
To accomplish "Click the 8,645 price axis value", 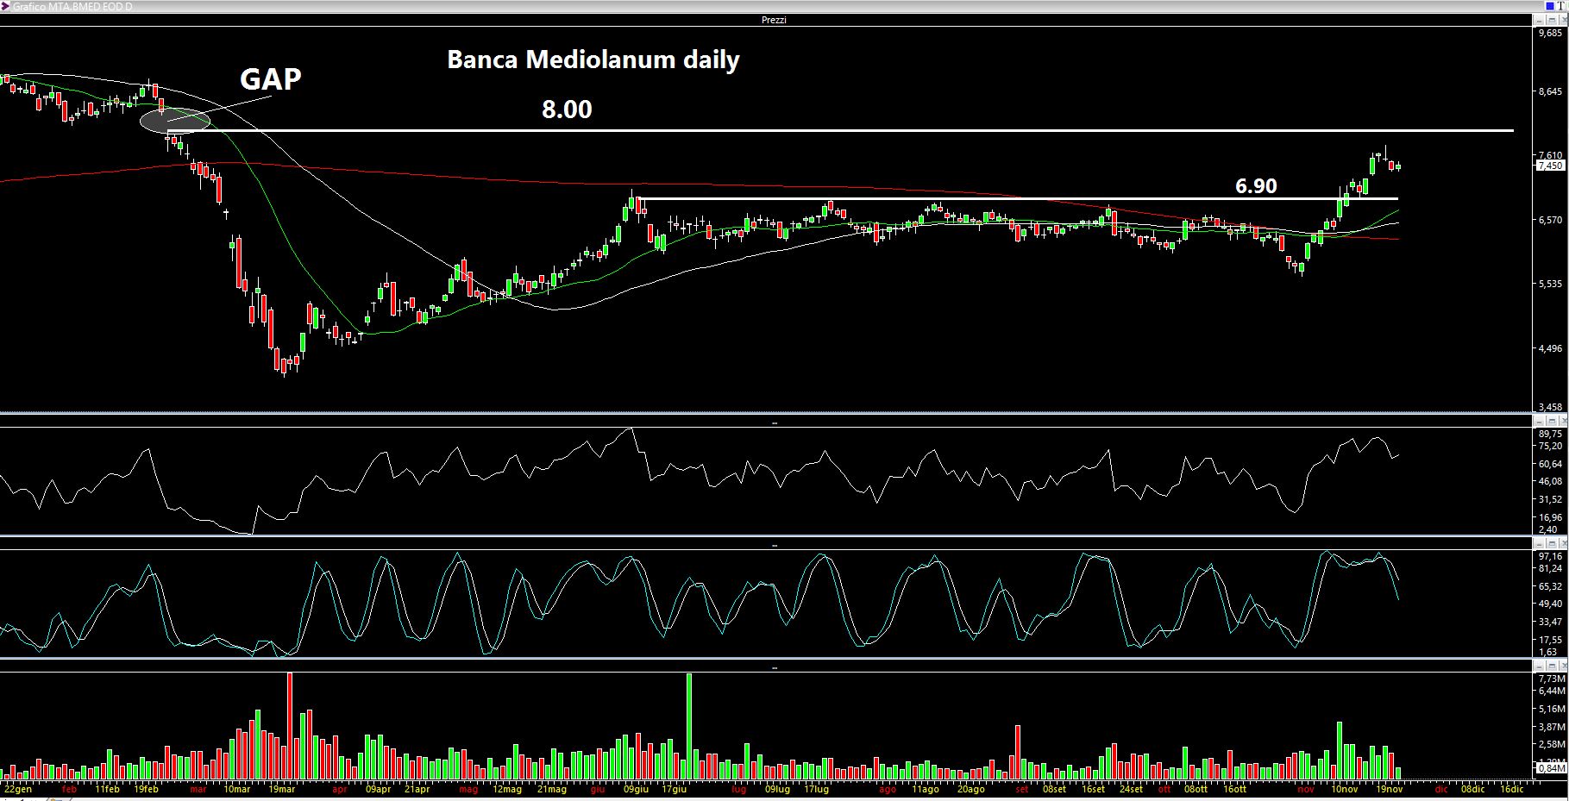I will click(x=1550, y=91).
